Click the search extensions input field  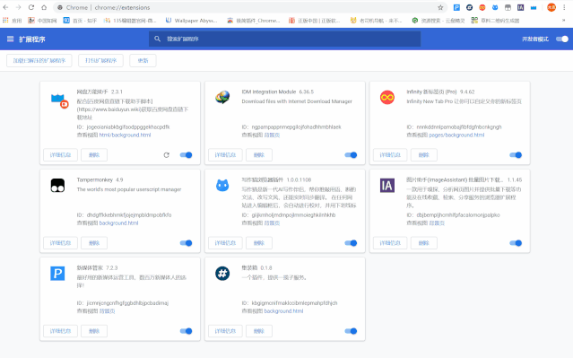tap(284, 39)
